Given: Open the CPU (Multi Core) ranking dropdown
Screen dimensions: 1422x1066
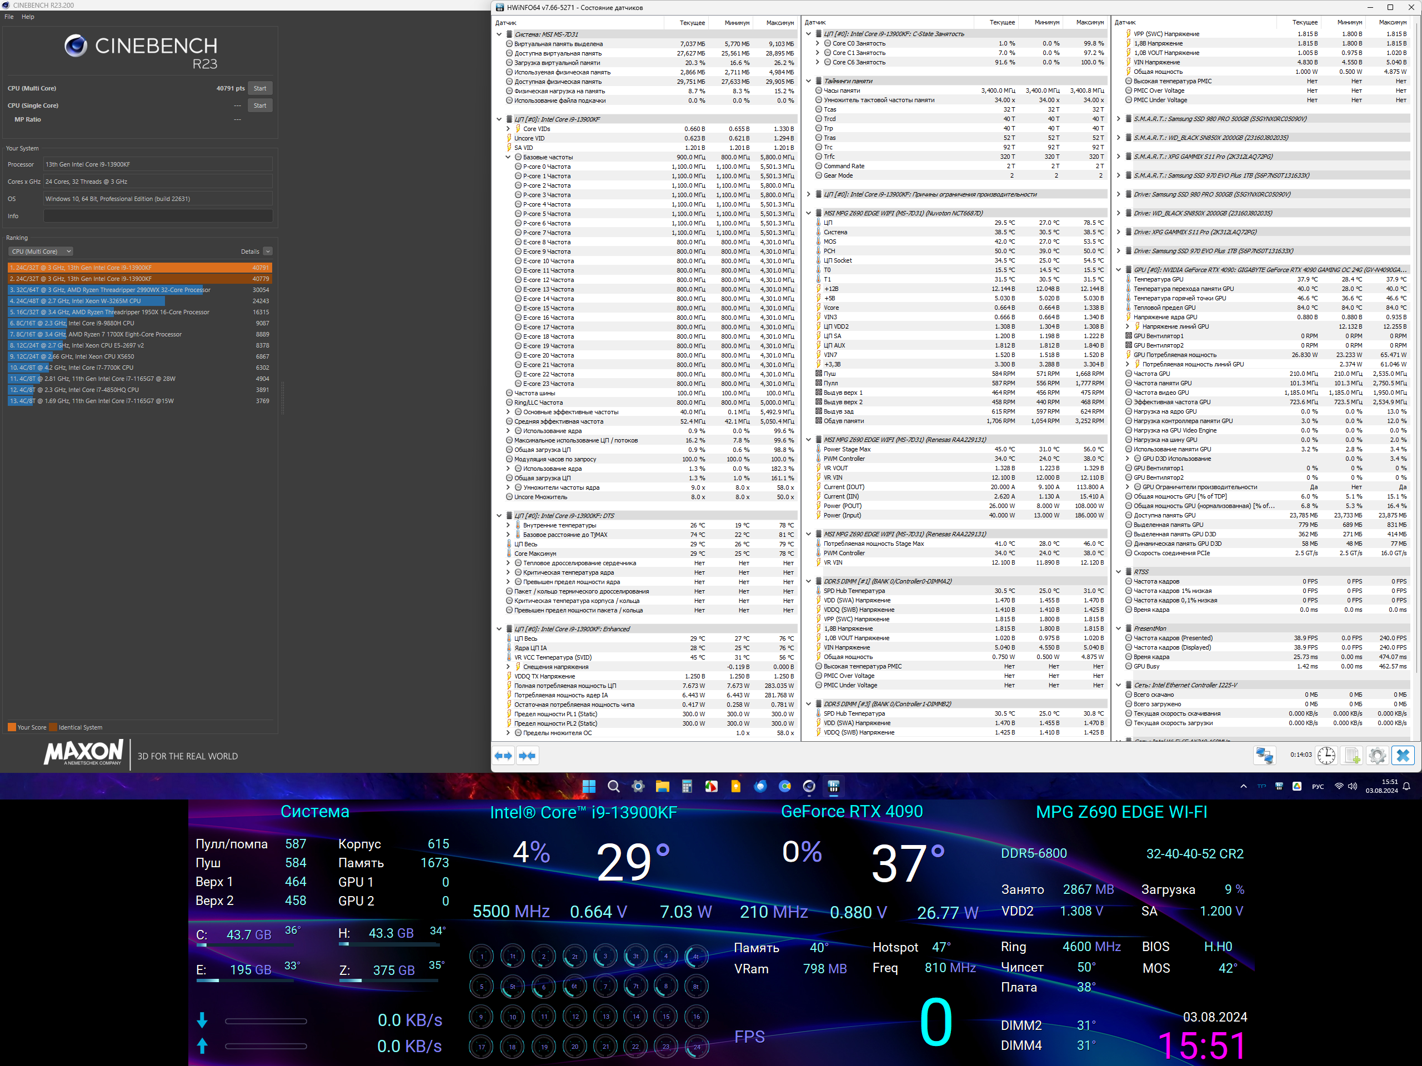Looking at the screenshot, I should click(x=40, y=252).
